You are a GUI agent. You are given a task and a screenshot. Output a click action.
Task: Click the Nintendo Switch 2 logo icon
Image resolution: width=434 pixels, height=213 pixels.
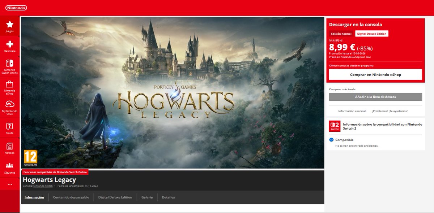click(335, 126)
